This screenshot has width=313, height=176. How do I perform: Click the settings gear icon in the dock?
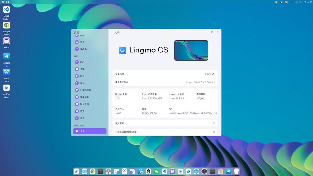[109, 171]
